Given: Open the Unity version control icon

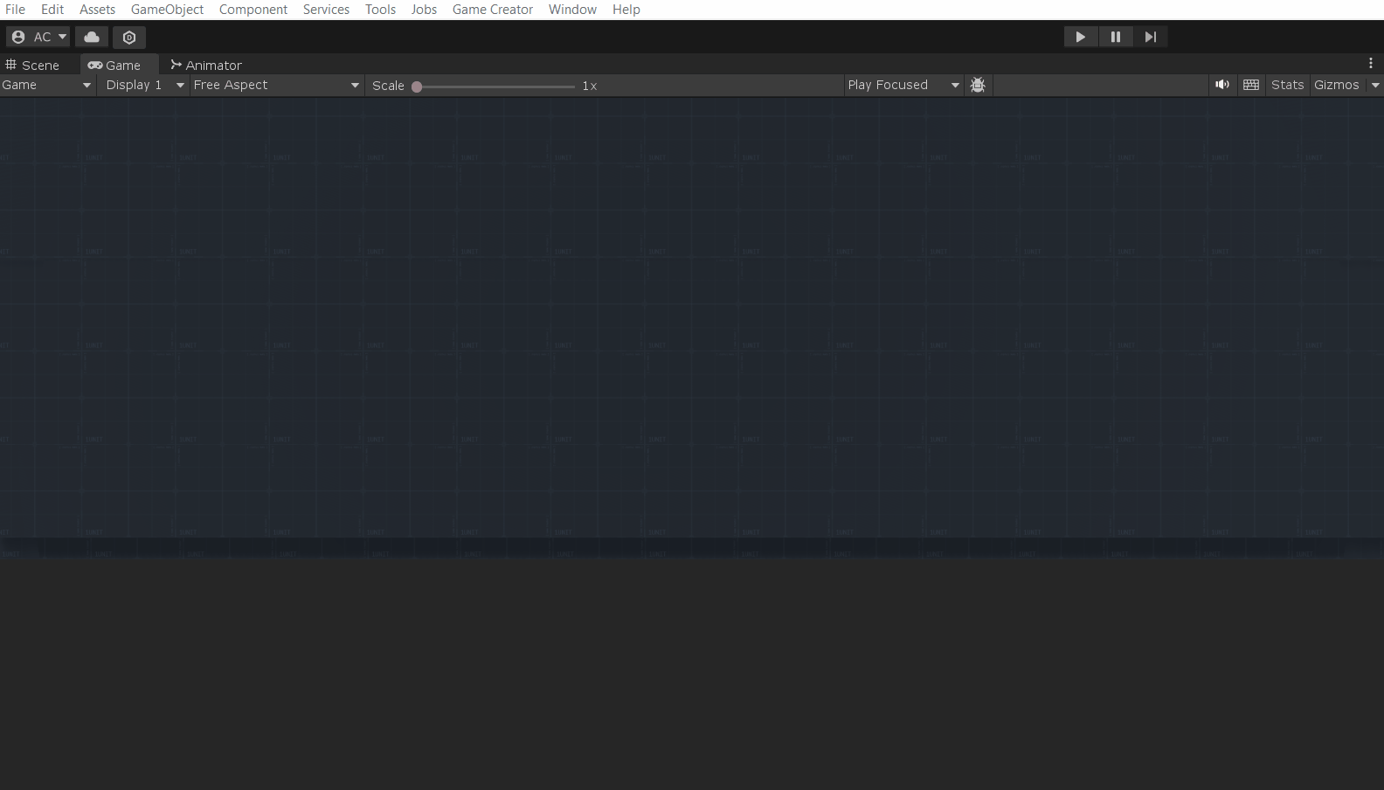Looking at the screenshot, I should (129, 37).
